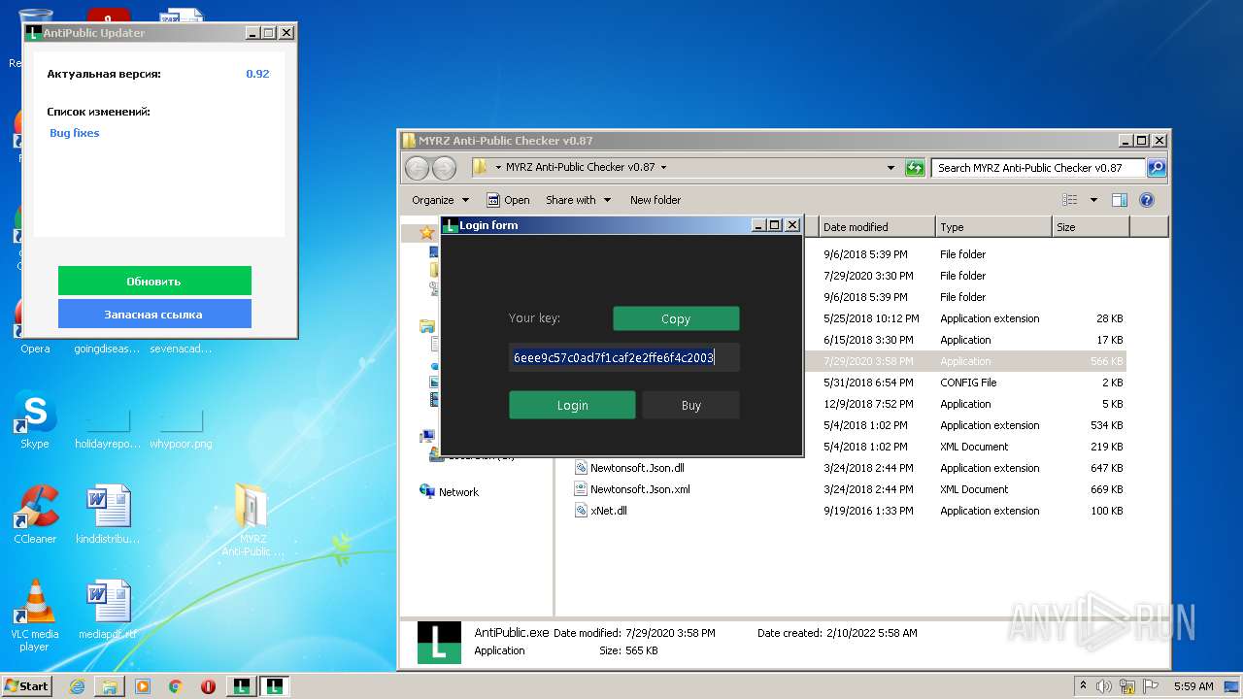The height and width of the screenshot is (699, 1243).
Task: Click the Buy button in Login form
Action: coord(690,405)
